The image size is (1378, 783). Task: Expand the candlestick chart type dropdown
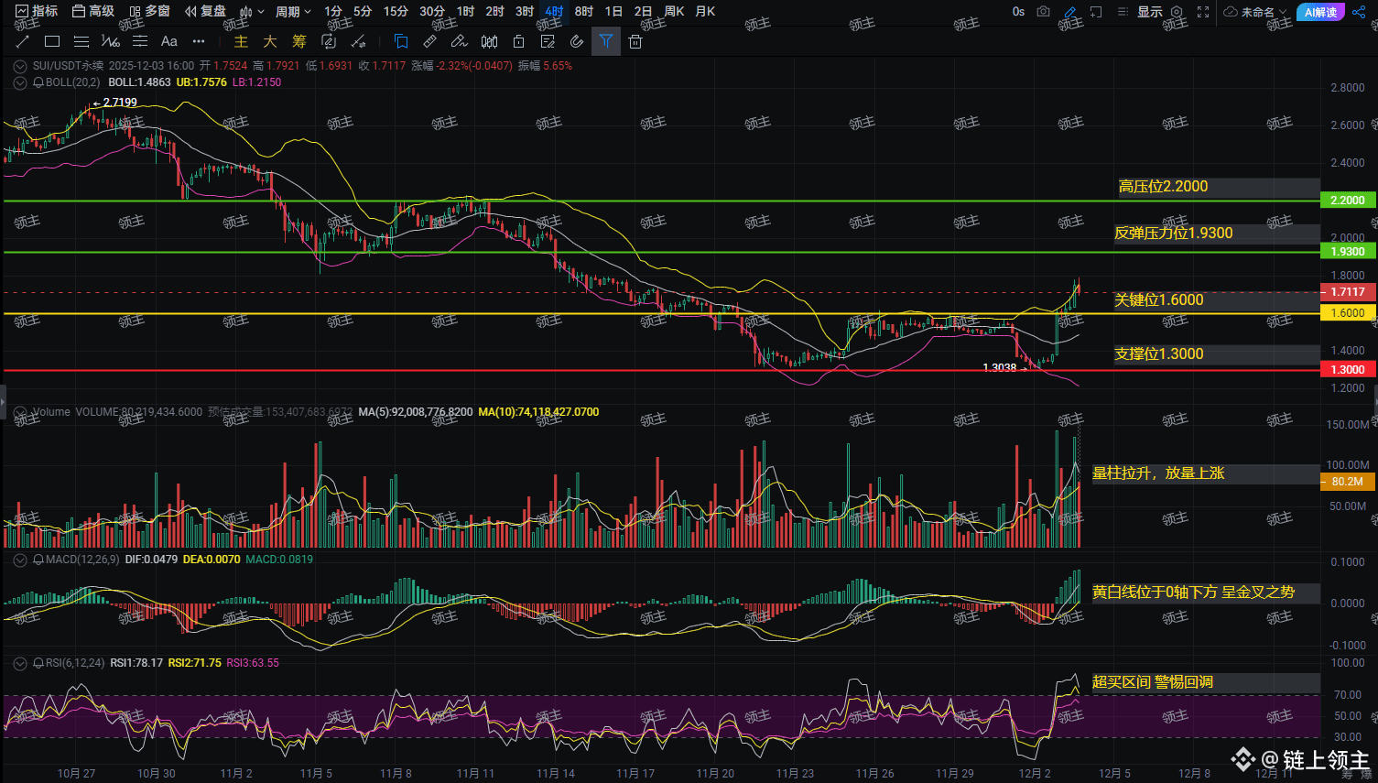252,12
